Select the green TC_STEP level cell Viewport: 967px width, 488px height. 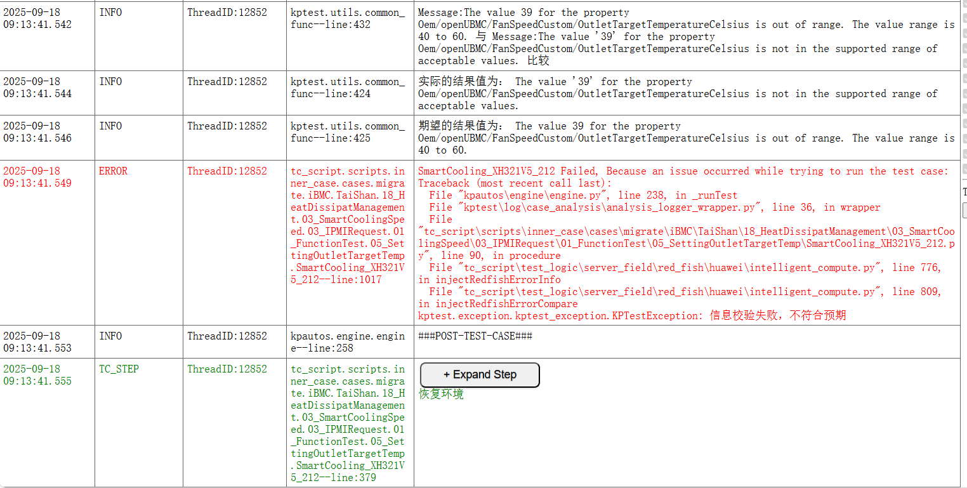[119, 369]
